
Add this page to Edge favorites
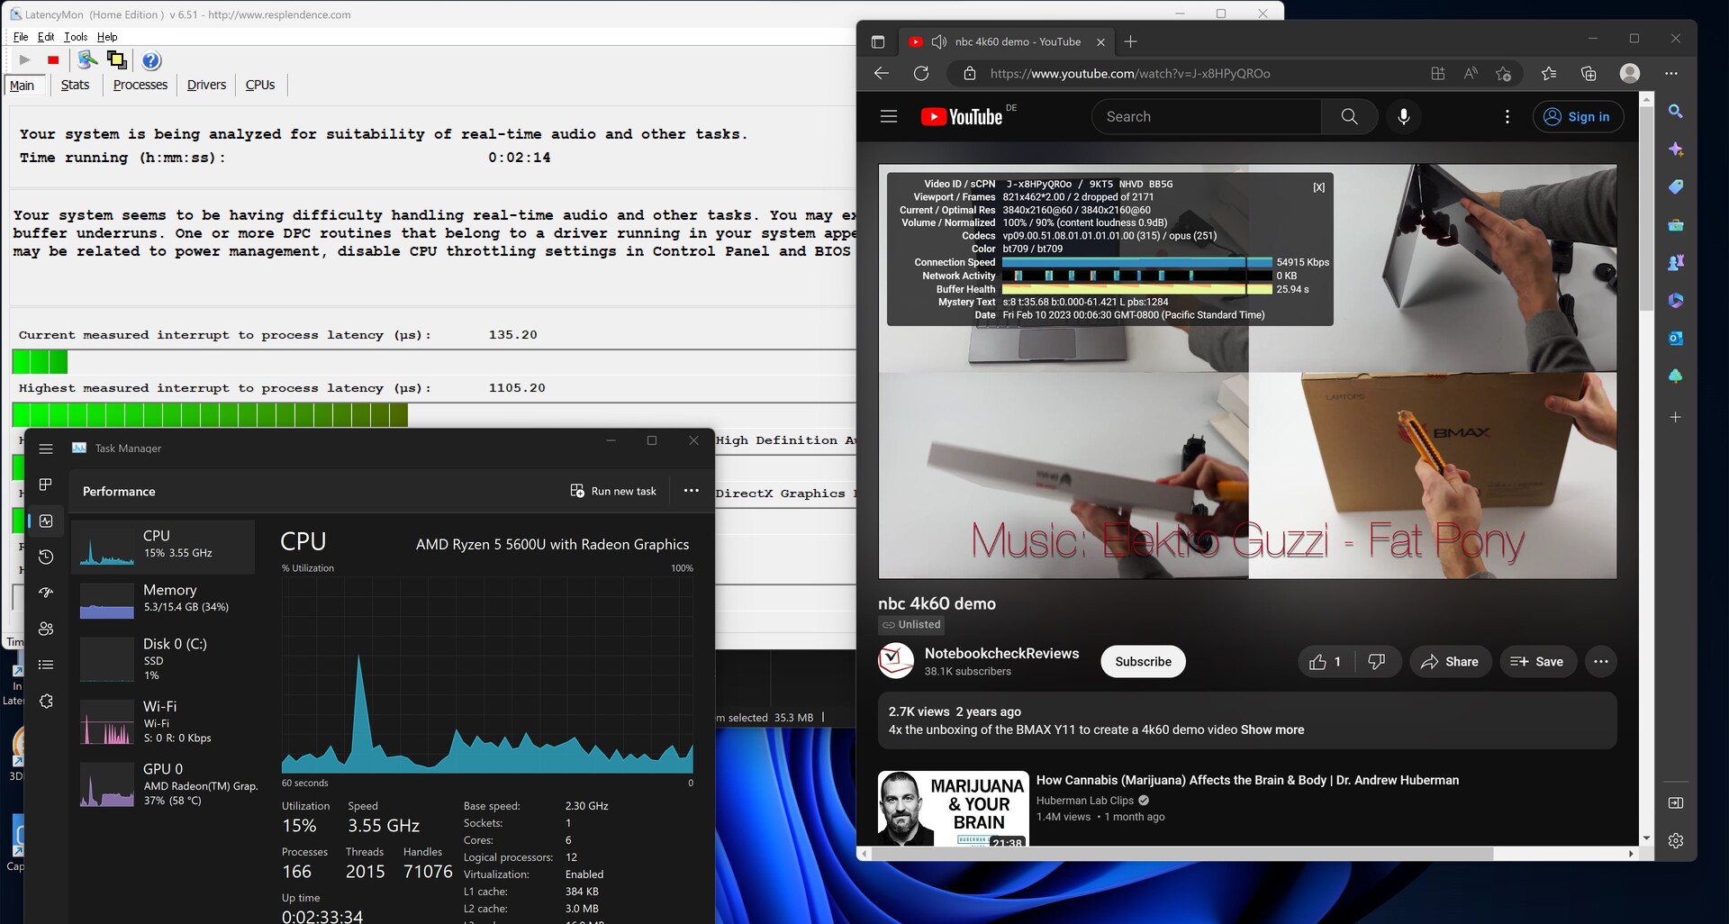(1503, 74)
